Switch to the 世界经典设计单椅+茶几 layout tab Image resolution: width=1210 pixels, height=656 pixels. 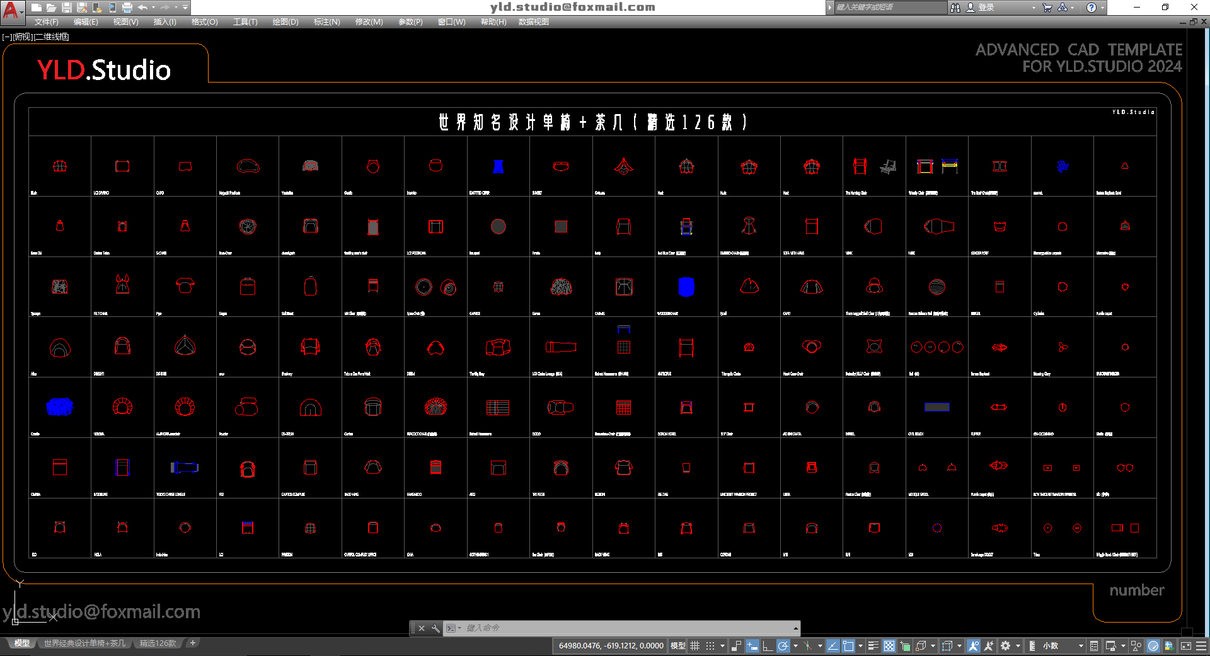pos(84,643)
